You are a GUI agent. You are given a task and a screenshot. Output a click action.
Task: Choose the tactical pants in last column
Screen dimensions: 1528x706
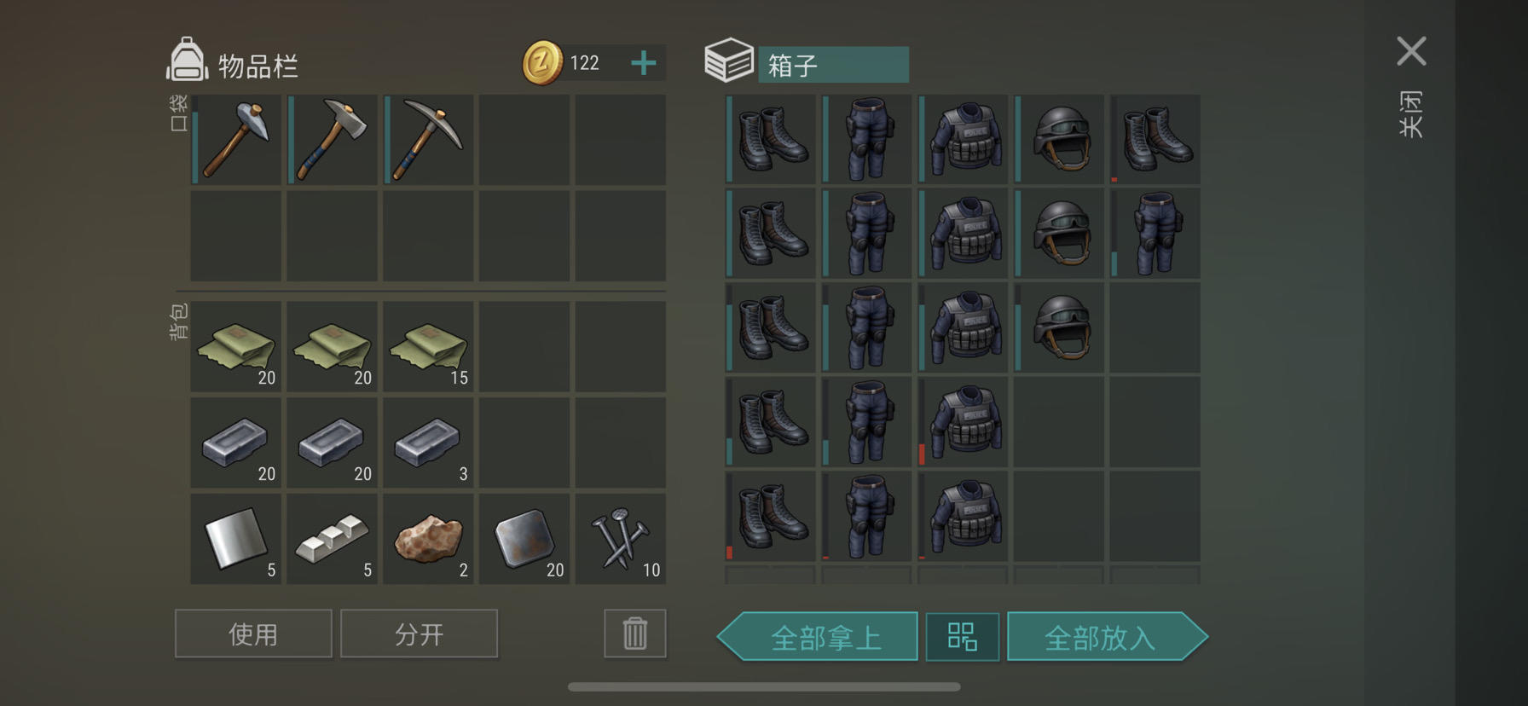pyautogui.click(x=1155, y=234)
